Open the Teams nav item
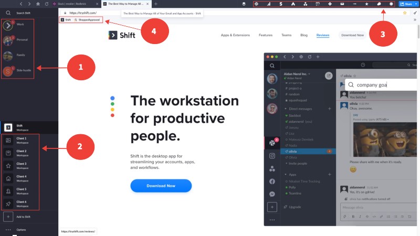This screenshot has height=236, width=420. pyautogui.click(x=286, y=35)
